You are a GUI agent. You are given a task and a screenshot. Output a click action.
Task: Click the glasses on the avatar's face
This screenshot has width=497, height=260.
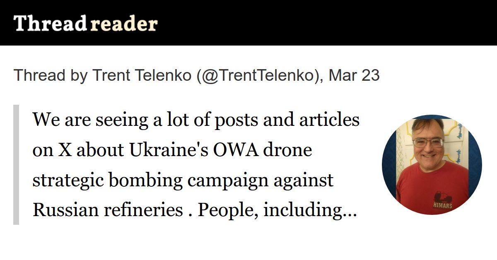pyautogui.click(x=428, y=142)
